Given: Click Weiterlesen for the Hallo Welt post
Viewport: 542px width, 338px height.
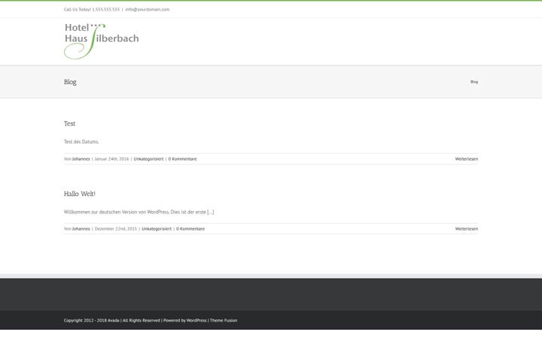Looking at the screenshot, I should (467, 228).
